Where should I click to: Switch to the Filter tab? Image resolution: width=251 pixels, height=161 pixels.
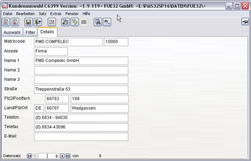point(30,33)
